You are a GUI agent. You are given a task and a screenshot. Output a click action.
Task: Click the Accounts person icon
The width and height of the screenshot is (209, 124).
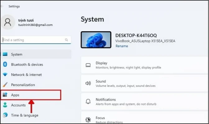pyautogui.click(x=5, y=105)
